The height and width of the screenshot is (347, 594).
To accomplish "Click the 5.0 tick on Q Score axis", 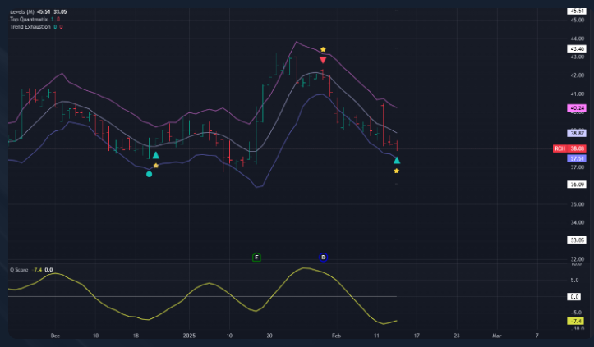I will [574, 280].
